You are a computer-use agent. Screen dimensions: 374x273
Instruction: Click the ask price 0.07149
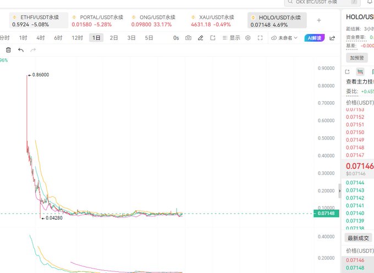pyautogui.click(x=355, y=140)
